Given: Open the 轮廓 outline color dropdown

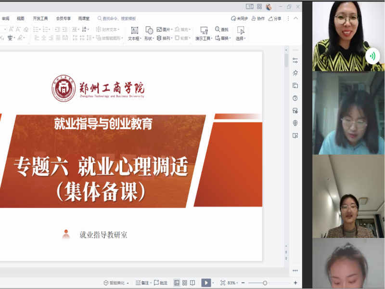Looking at the screenshot, I should click(x=182, y=38).
